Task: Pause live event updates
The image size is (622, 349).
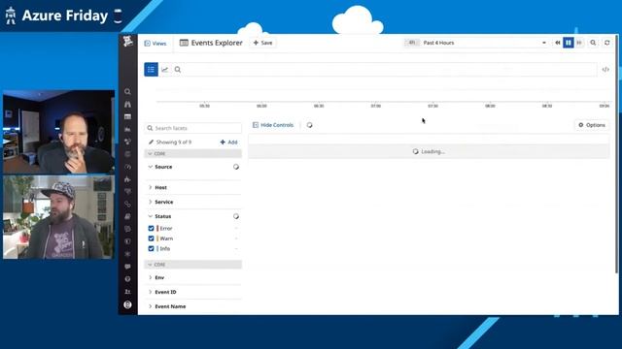Action: [x=568, y=43]
